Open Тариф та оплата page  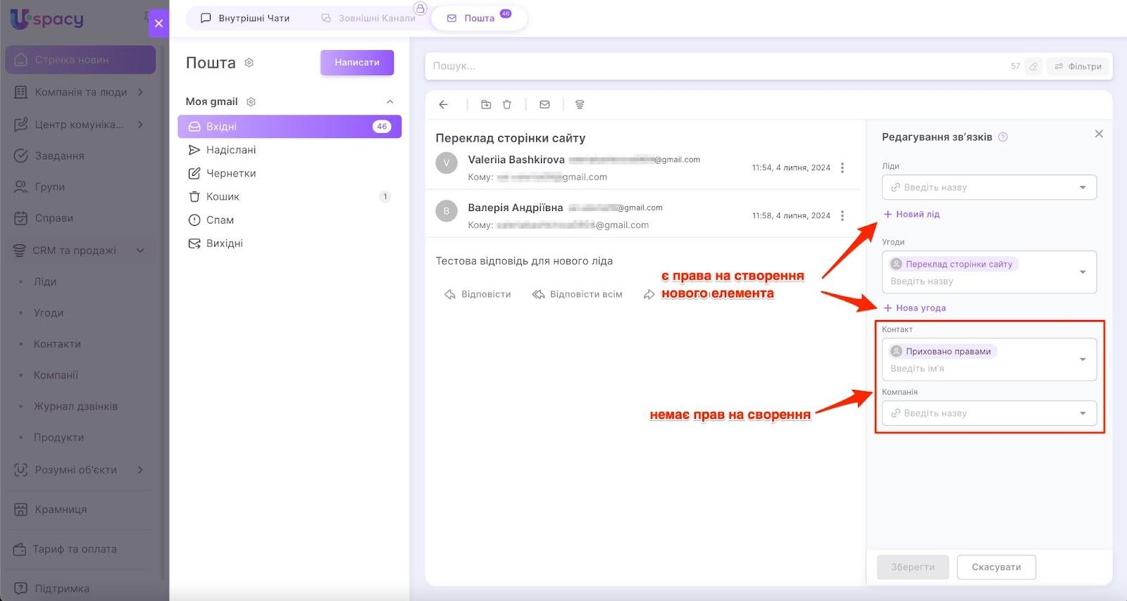pos(80,549)
